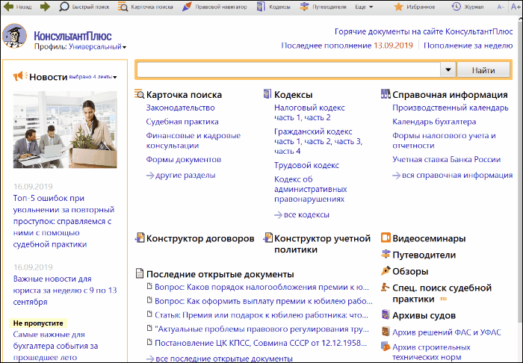523x363 pixels.
Task: Click Последние открытые документы page icon
Action: tap(140, 273)
